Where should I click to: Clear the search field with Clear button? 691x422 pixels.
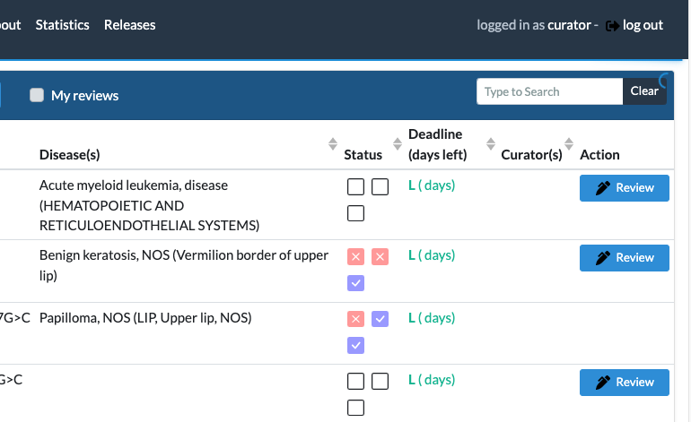[644, 91]
